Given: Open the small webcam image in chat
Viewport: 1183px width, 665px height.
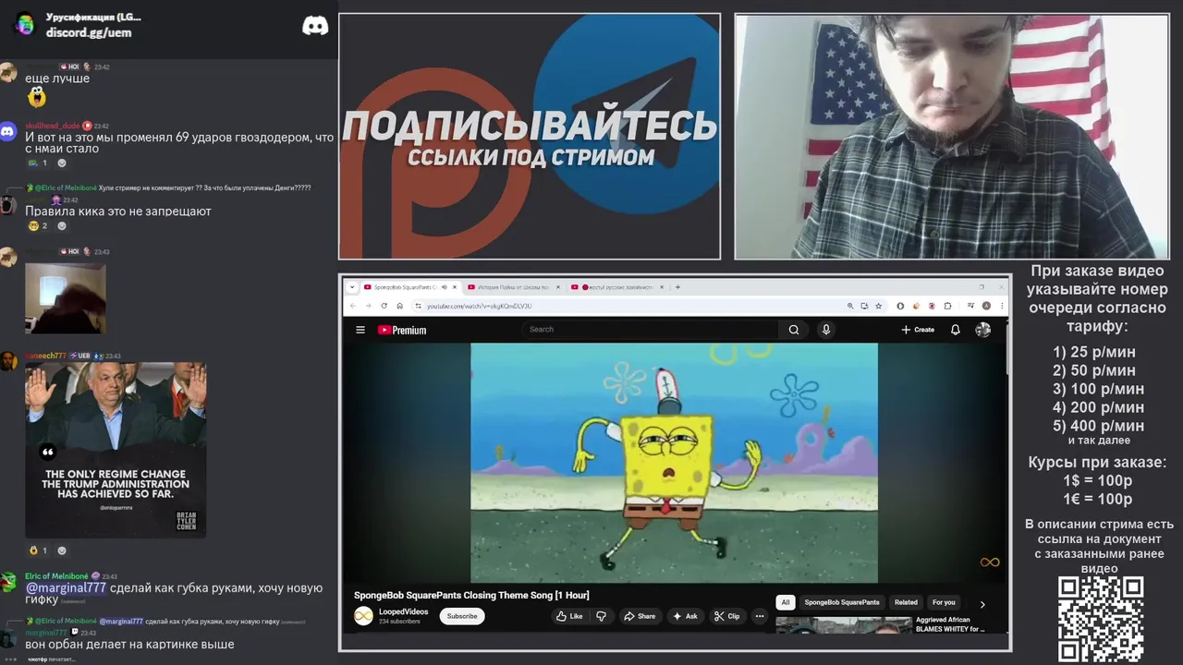Looking at the screenshot, I should 66,298.
